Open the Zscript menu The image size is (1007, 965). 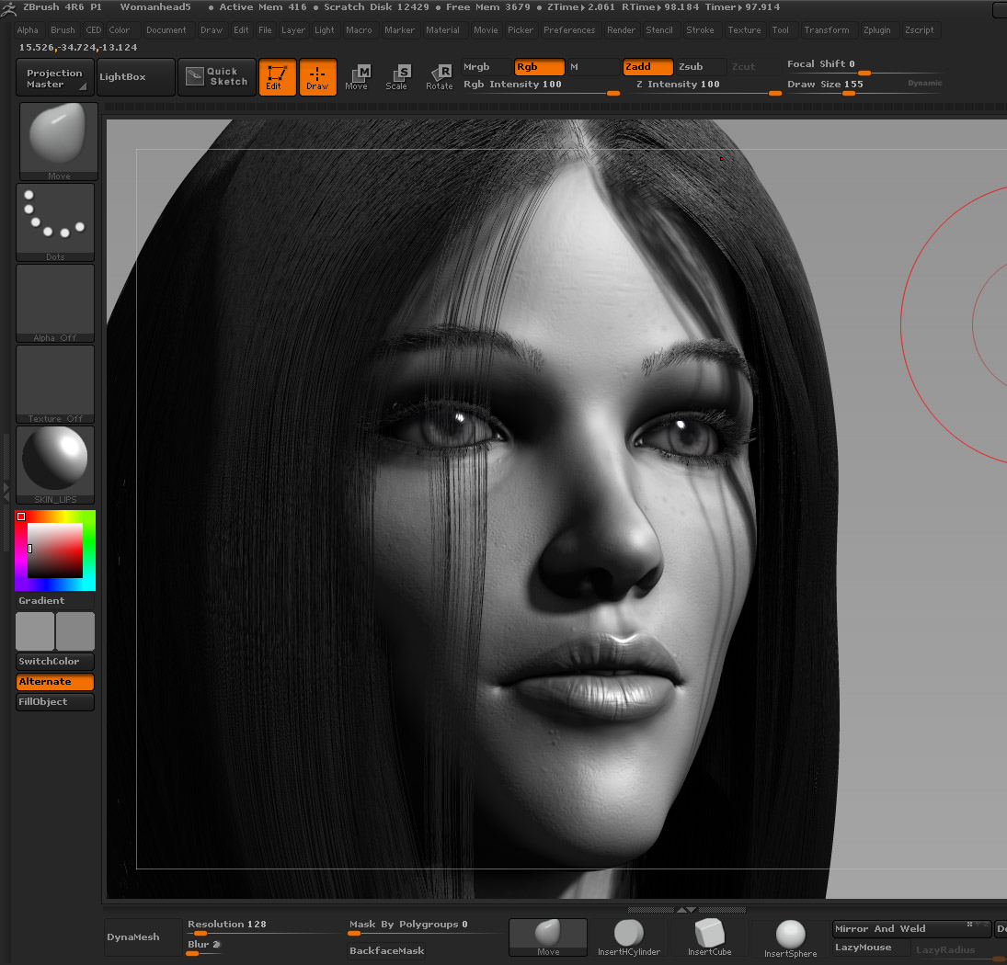point(920,30)
